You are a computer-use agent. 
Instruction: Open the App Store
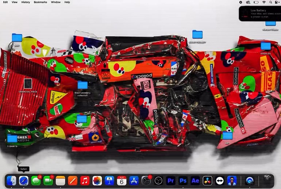[134, 181]
